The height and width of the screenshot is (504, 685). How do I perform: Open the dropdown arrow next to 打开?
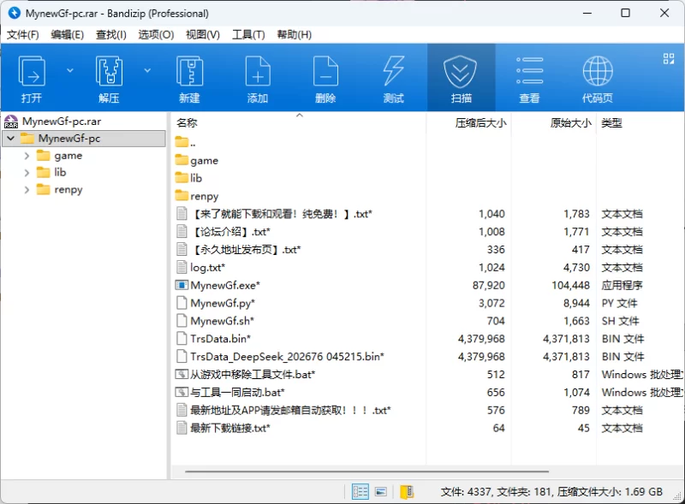[x=70, y=70]
